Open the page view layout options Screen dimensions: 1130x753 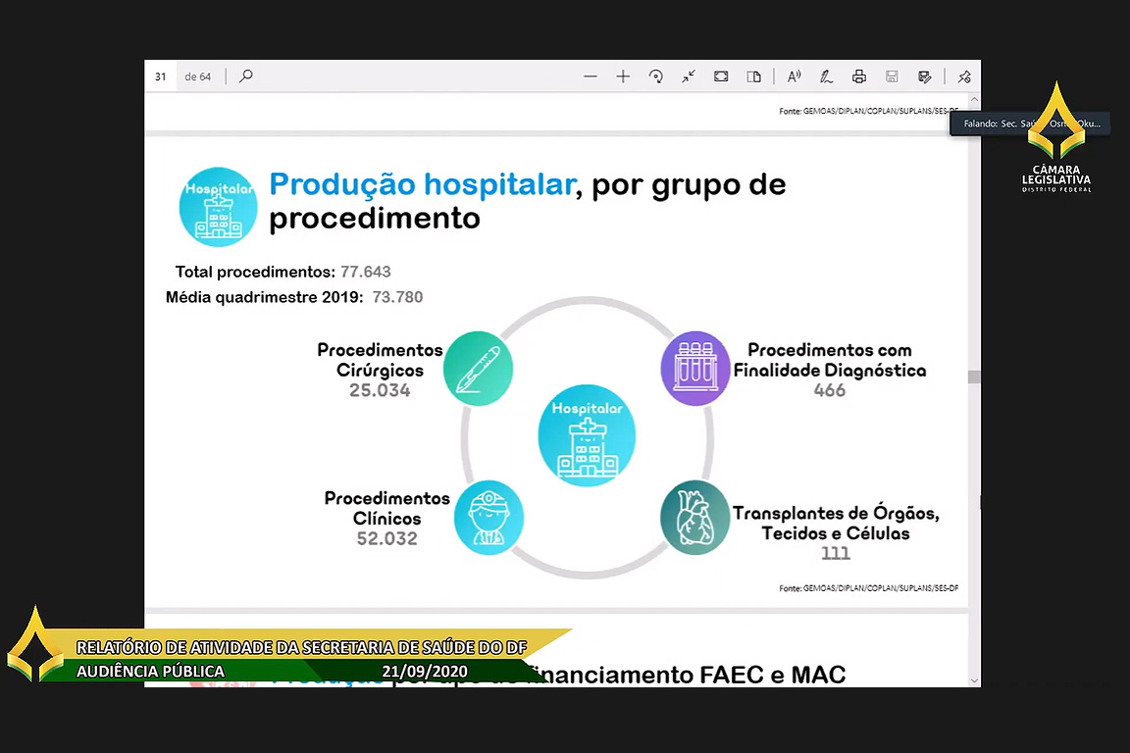point(753,76)
